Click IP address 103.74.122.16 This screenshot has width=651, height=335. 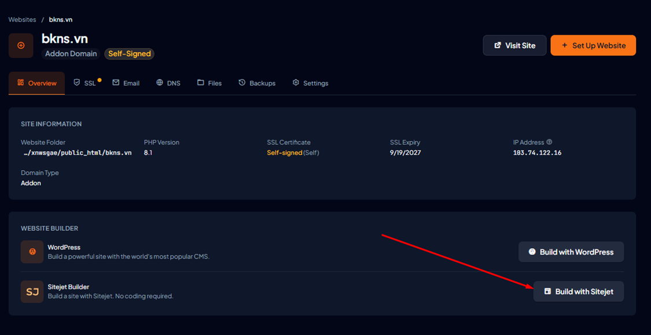537,153
